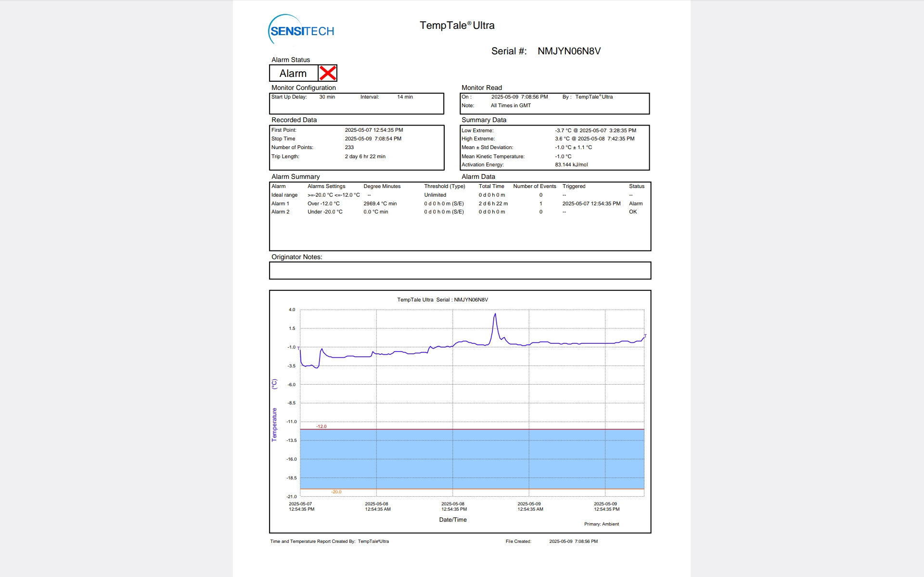
Task: Click the 'Temperature (°C)' axis title
Action: tap(274, 410)
